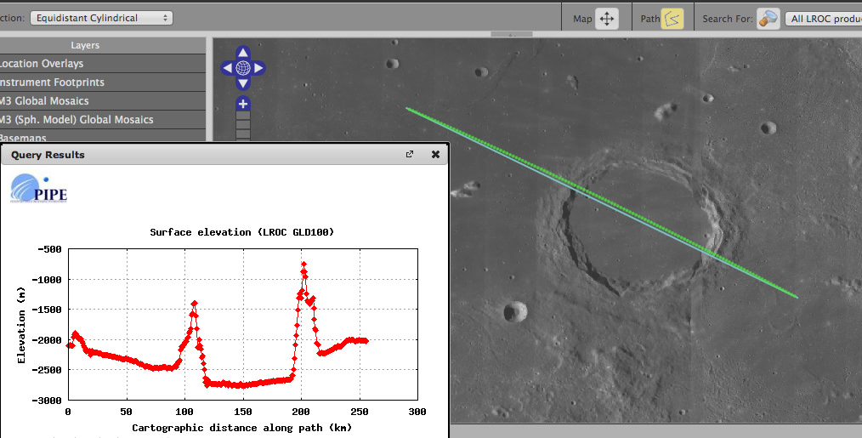Viewport: 862px width, 438px height.
Task: Click the PIPE logo
Action: click(x=39, y=190)
